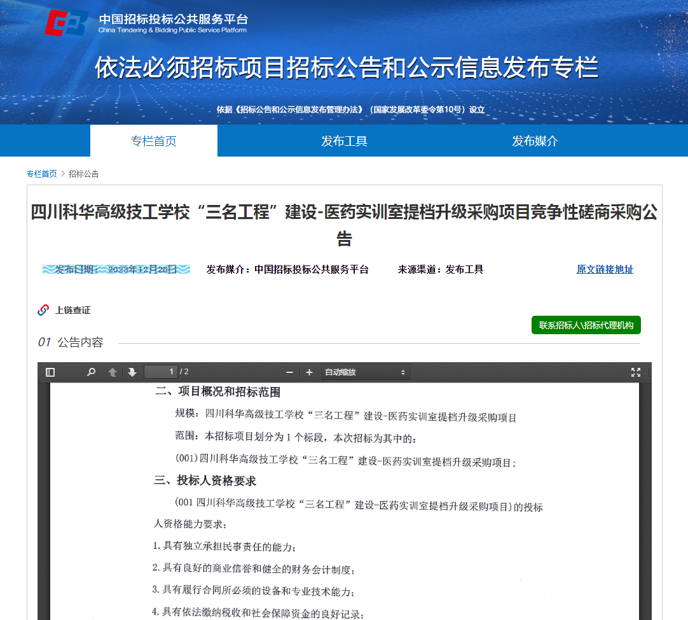The image size is (688, 620).
Task: Go to previous PDF page arrow
Action: click(113, 372)
